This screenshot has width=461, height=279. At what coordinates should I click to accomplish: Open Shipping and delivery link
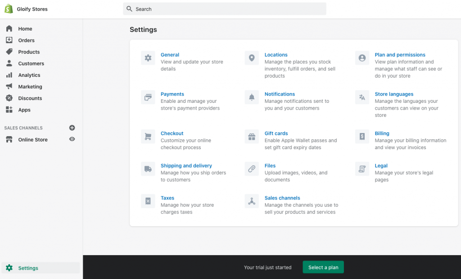click(186, 165)
